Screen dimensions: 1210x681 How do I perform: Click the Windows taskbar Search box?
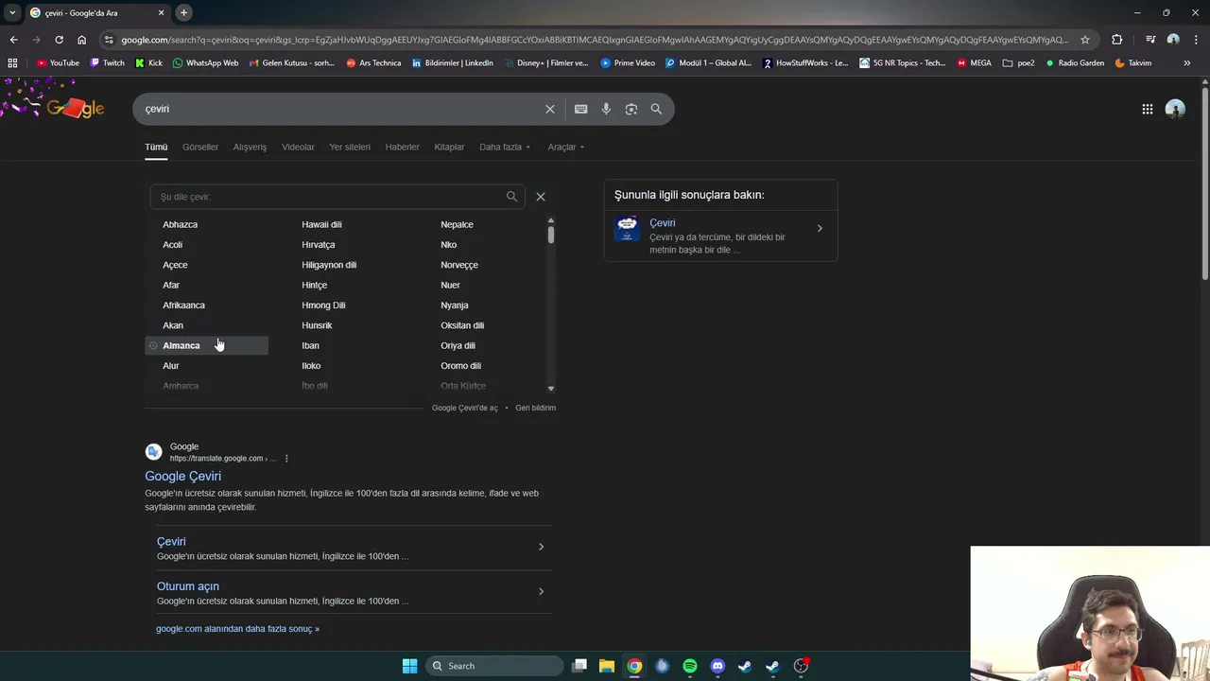click(495, 666)
